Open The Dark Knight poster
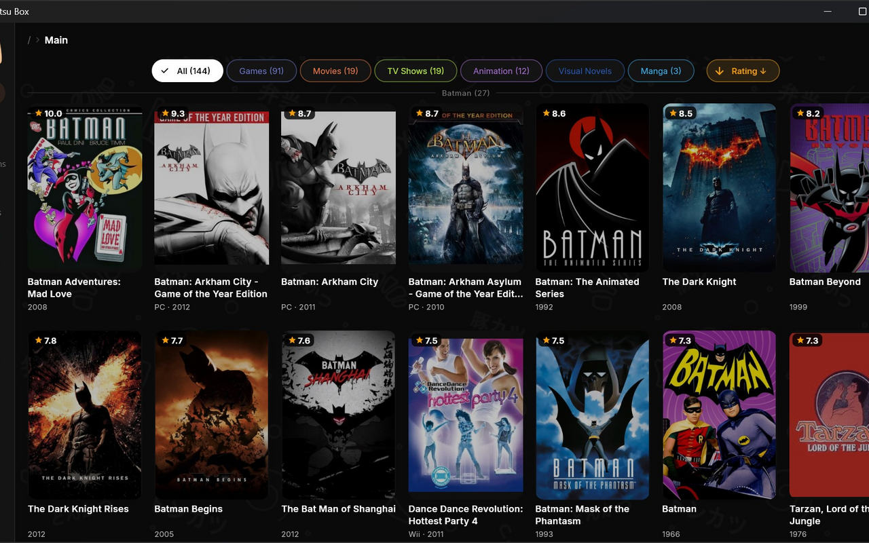Screen dimensions: 869x543 (x=720, y=188)
